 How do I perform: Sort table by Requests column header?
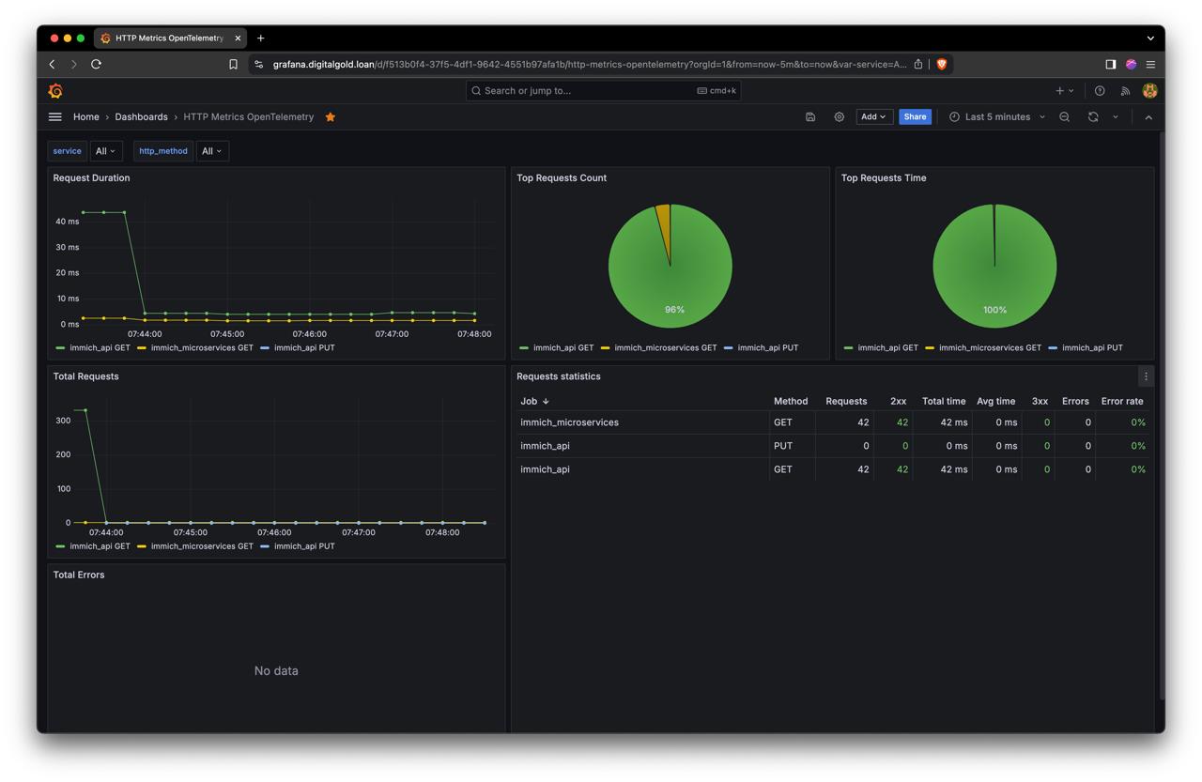pyautogui.click(x=846, y=401)
